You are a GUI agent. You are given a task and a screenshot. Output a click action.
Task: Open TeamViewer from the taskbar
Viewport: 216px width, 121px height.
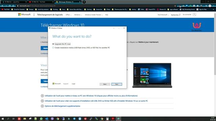tap(80, 119)
